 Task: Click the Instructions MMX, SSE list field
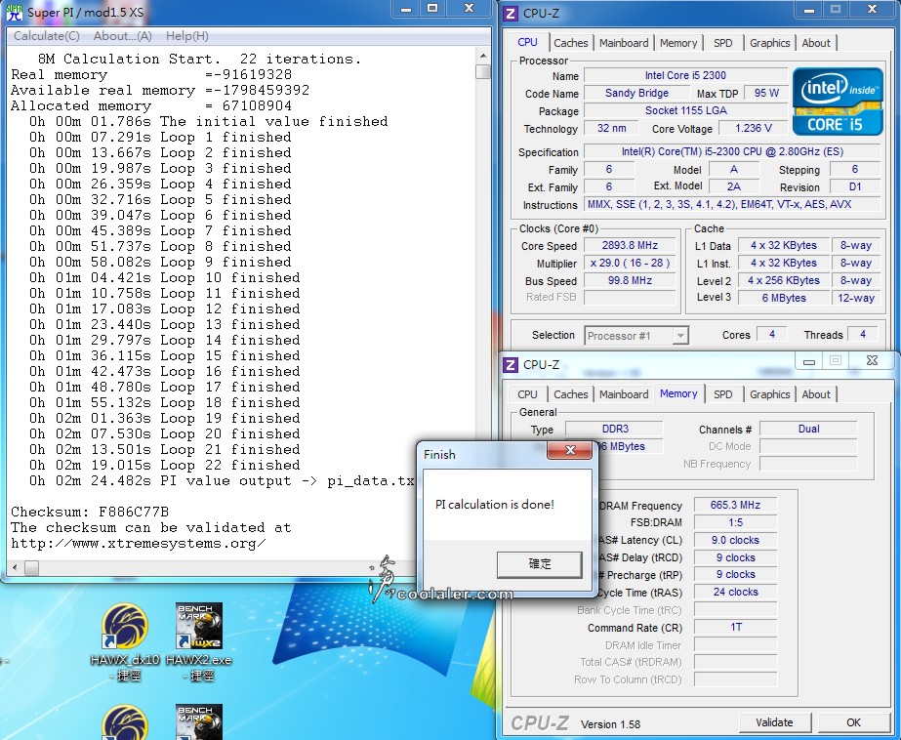point(732,204)
